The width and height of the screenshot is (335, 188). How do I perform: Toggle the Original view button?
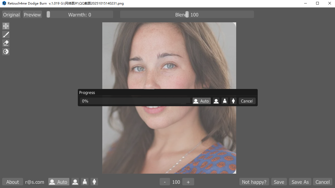tap(11, 15)
